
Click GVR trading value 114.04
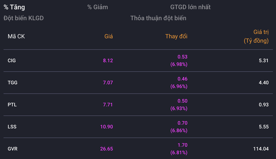[261, 149]
